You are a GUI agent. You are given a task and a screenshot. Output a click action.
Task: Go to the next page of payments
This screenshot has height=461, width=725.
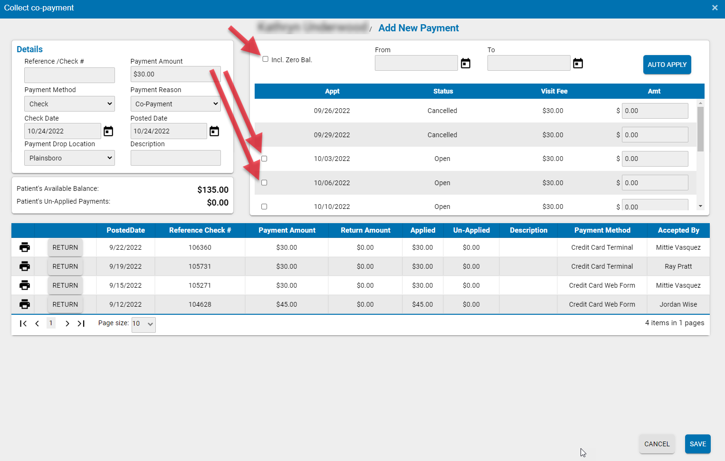[x=67, y=323]
